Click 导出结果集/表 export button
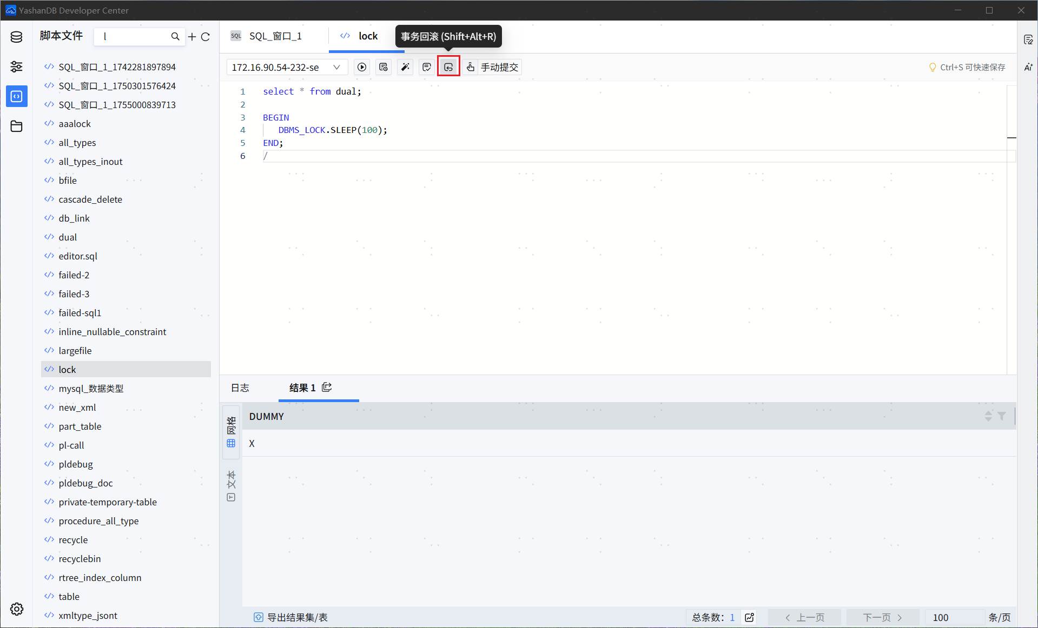The width and height of the screenshot is (1038, 628). coord(291,617)
